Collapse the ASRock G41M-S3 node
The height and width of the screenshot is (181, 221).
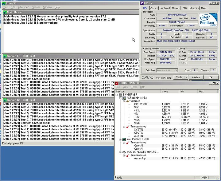pos(121,98)
